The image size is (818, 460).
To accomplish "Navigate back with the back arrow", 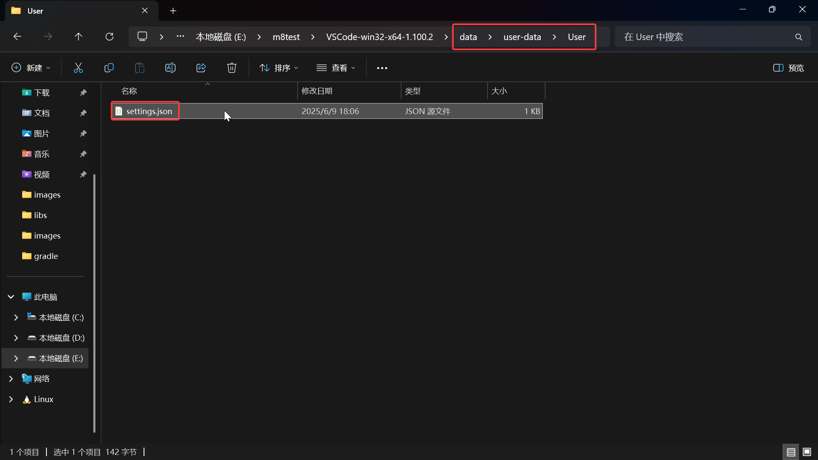I will pyautogui.click(x=17, y=37).
